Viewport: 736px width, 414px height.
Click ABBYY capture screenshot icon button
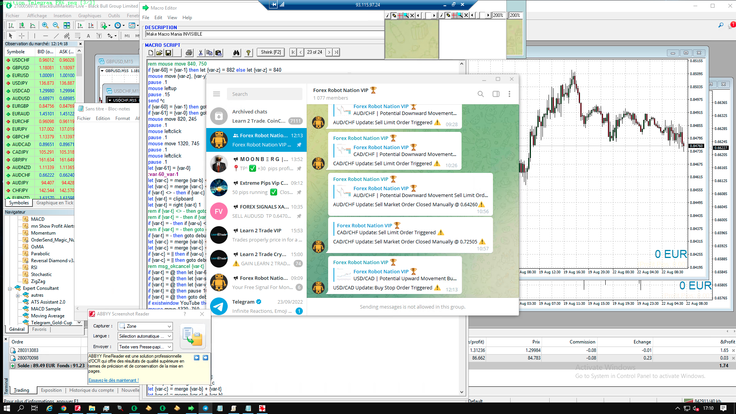pos(193,336)
